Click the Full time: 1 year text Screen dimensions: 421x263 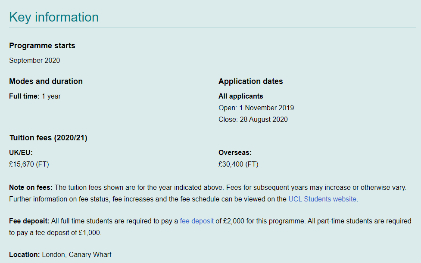[35, 96]
